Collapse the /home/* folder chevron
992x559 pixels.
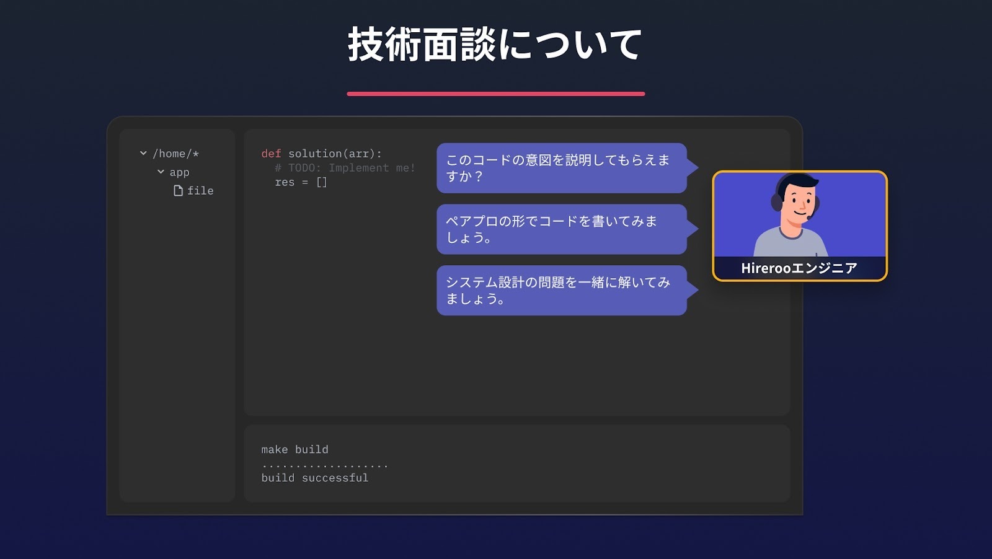coord(143,153)
